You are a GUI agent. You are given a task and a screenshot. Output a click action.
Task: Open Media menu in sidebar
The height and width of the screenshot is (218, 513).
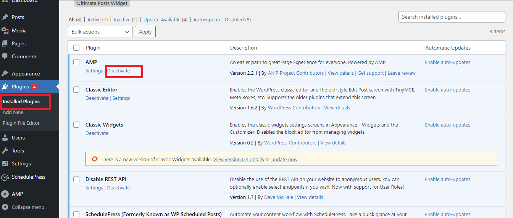[x=19, y=30]
